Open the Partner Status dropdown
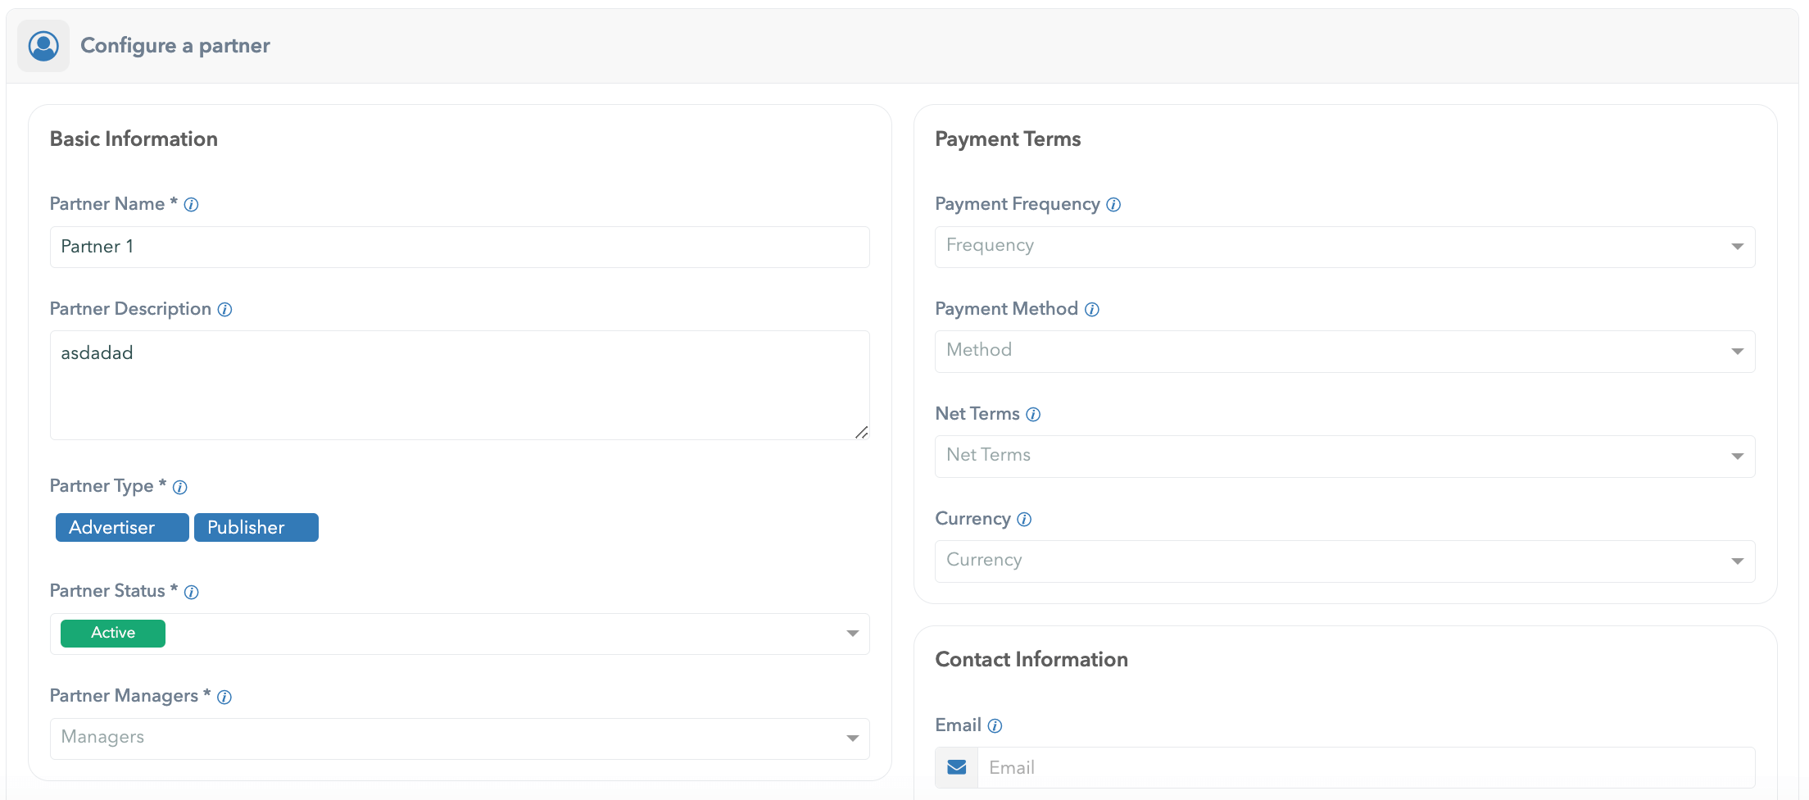Viewport: 1809px width, 800px height. tap(852, 634)
